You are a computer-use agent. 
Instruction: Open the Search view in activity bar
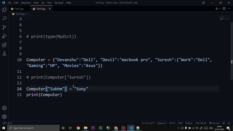4,19
